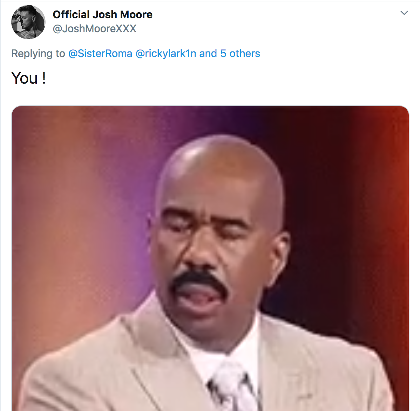
Task: Expand the "and 5 others" recipients list
Action: pyautogui.click(x=230, y=54)
